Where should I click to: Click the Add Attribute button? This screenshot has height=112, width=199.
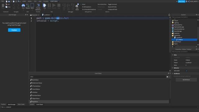(x=186, y=80)
